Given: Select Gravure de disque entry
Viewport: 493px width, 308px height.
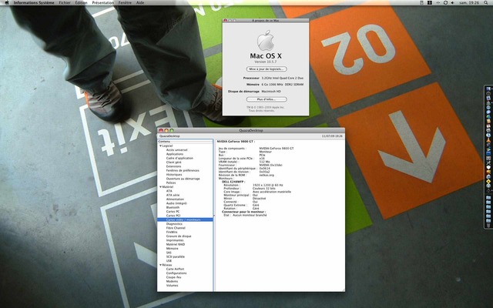Looking at the screenshot, I should pyautogui.click(x=179, y=236).
